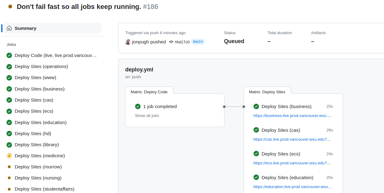This screenshot has height=193, width=384.
Task: Click jonpugh's avatar image
Action: click(128, 42)
